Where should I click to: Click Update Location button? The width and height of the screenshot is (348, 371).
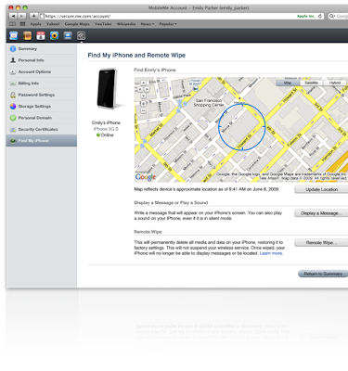tap(321, 189)
